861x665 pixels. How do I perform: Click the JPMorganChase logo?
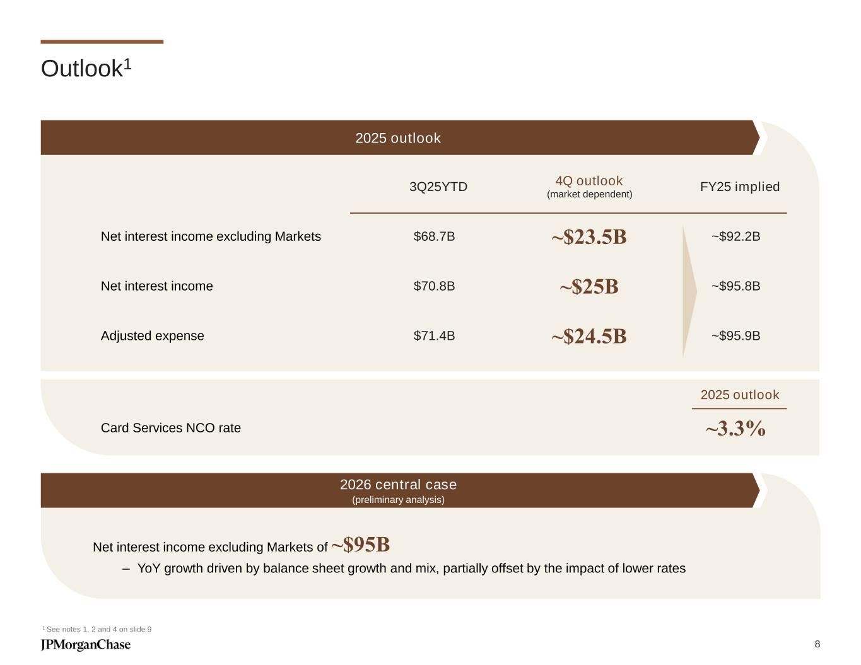click(86, 645)
